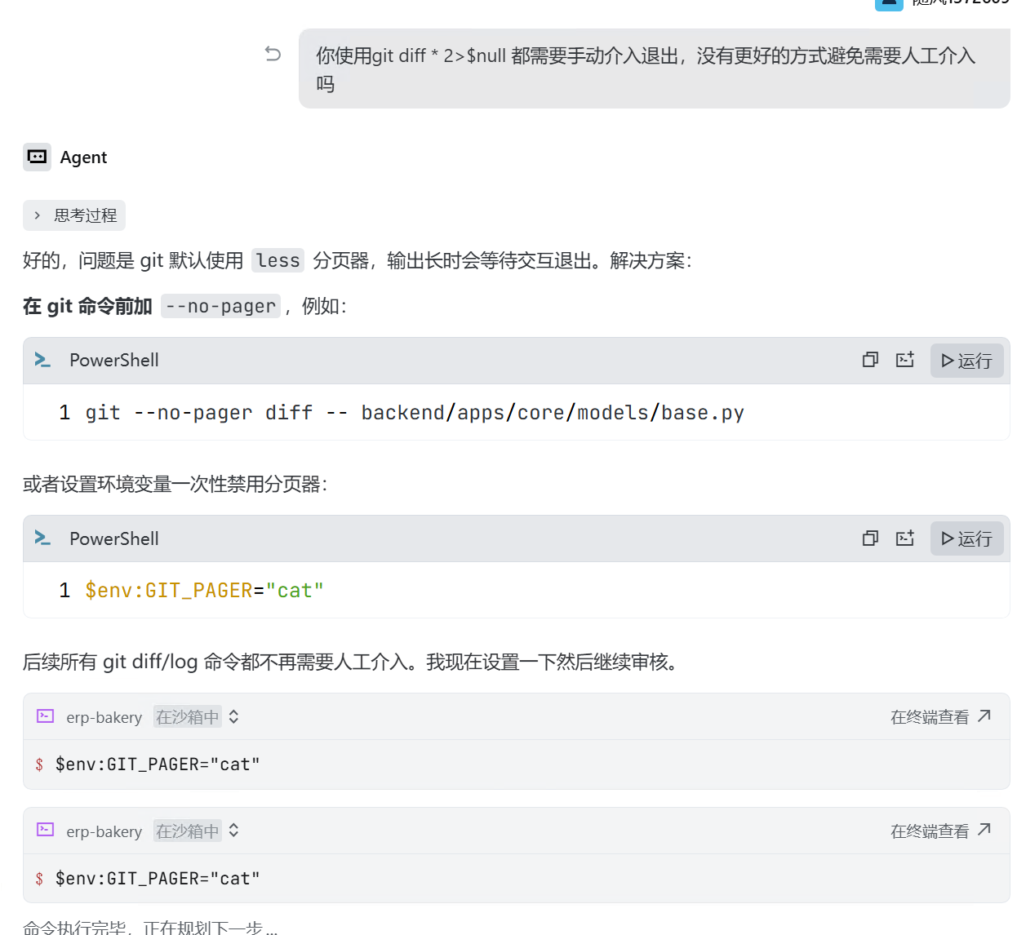Open 在沙箱中 dropdown in second erp-bakery card
This screenshot has height=935, width=1017.
coord(197,831)
